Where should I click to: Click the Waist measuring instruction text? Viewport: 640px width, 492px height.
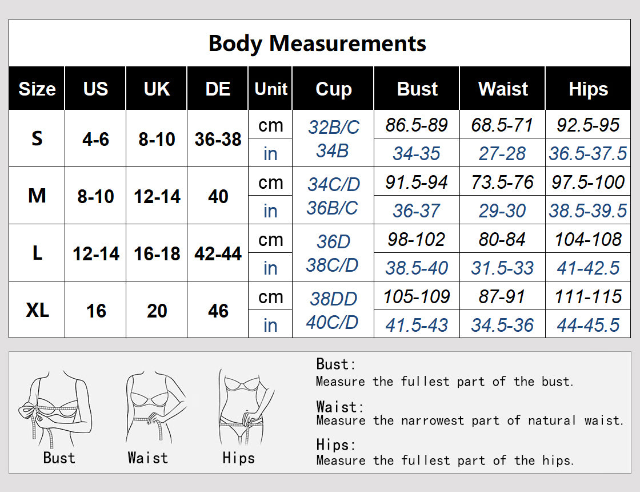click(469, 420)
